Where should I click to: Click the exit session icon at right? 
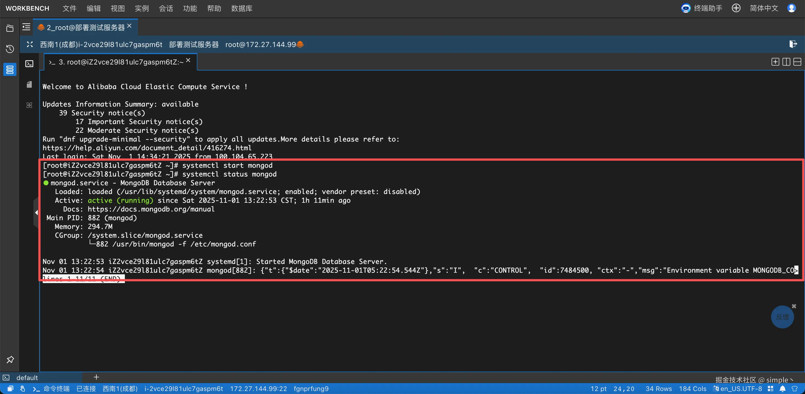793,44
